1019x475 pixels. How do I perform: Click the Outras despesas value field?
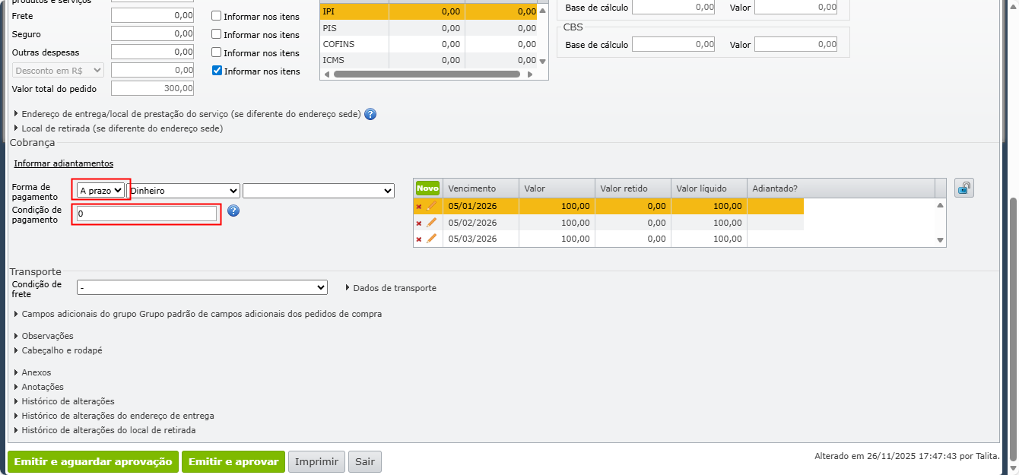[153, 52]
